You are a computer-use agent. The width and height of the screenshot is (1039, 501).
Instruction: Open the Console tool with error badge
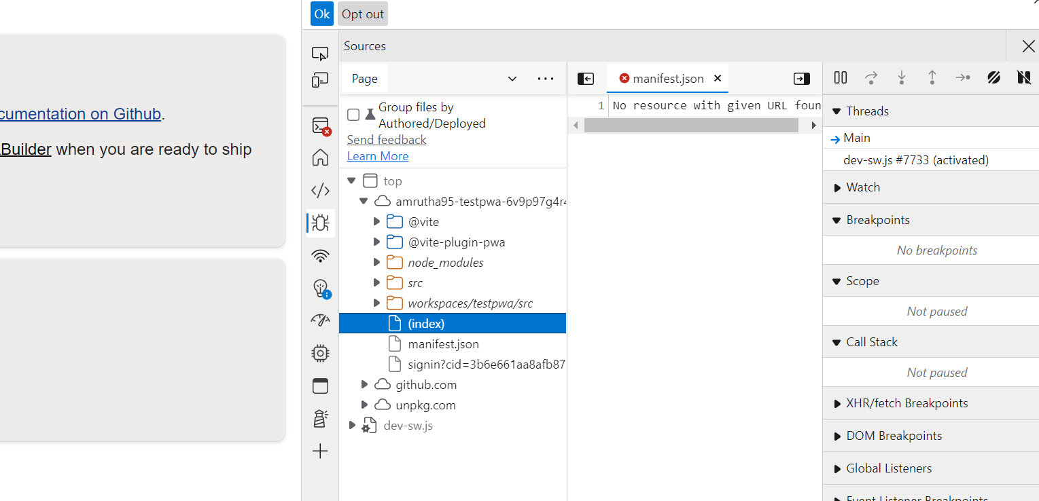point(320,126)
